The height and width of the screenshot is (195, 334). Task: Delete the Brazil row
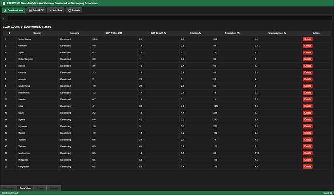point(308,113)
